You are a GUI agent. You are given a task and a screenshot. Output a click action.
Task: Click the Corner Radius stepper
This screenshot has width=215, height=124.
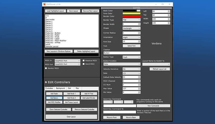(139, 33)
